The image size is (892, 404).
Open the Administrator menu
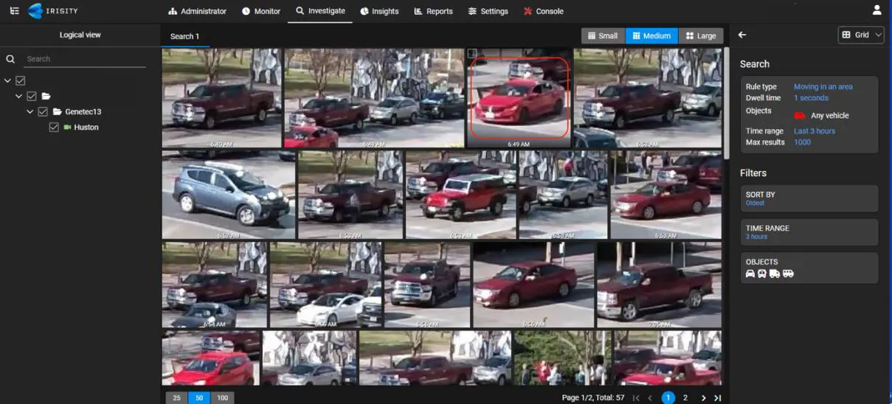[x=197, y=11]
